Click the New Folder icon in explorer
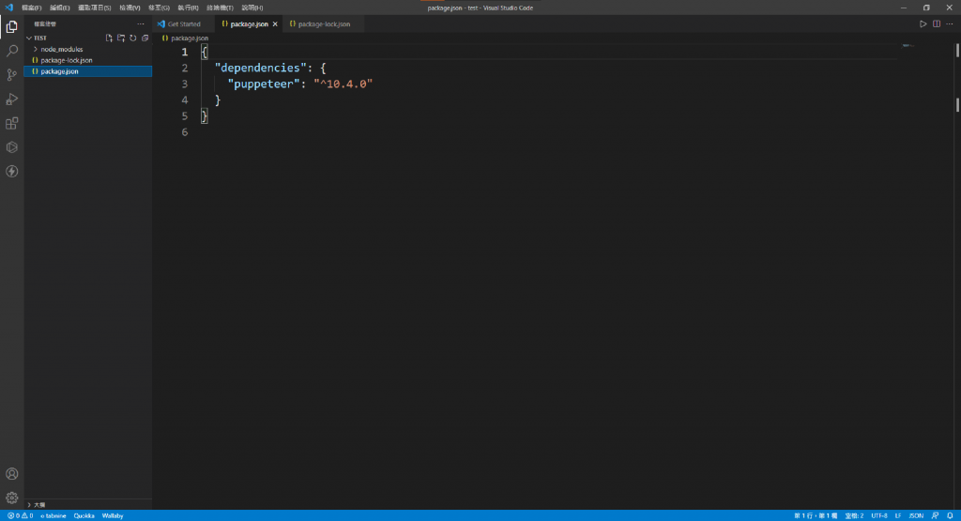Viewport: 961px width, 521px height. [121, 38]
